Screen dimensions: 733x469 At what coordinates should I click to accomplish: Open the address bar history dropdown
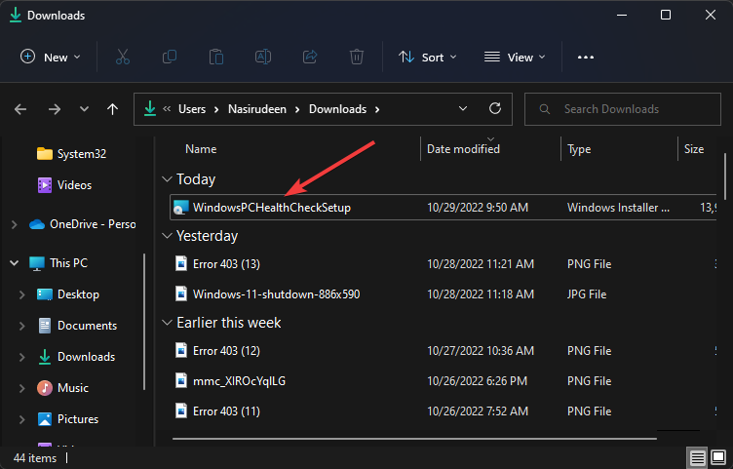click(x=463, y=108)
